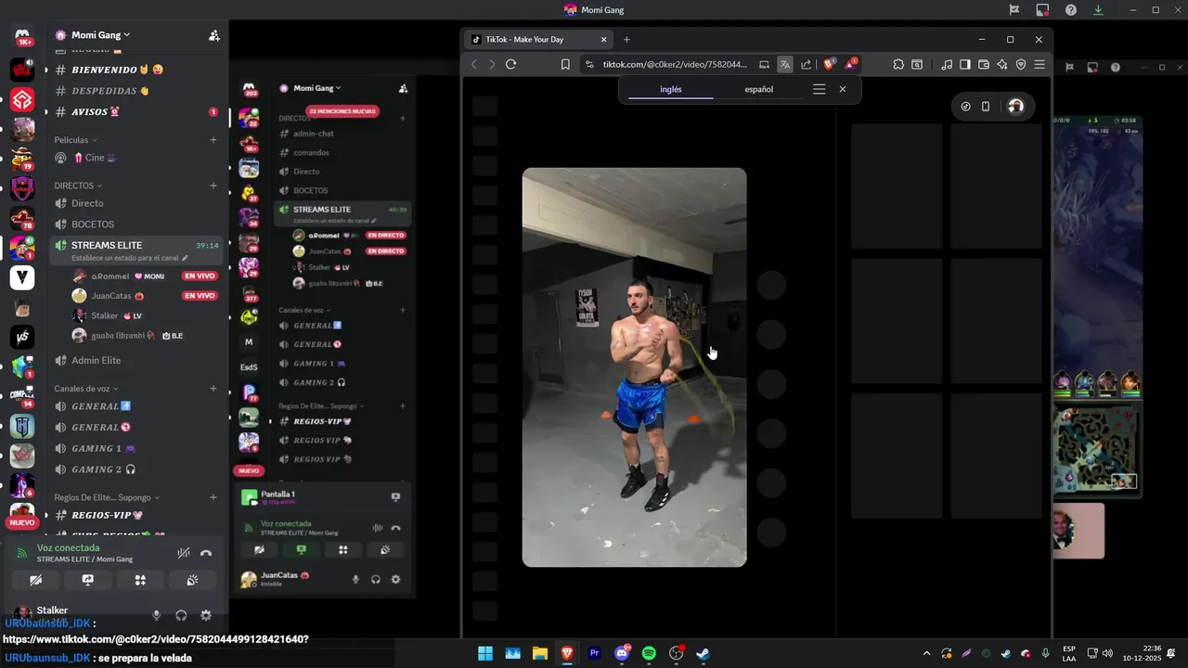Click the NUEVO unread pill in main server list
This screenshot has width=1188, height=668.
click(22, 522)
